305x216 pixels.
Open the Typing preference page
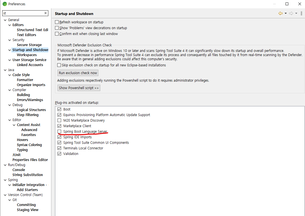click(x=22, y=150)
